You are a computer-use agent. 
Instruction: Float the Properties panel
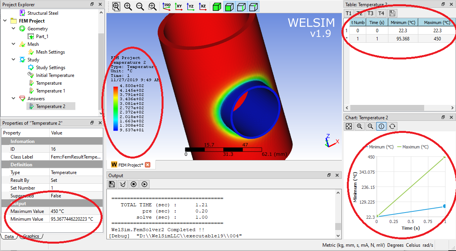click(92, 123)
